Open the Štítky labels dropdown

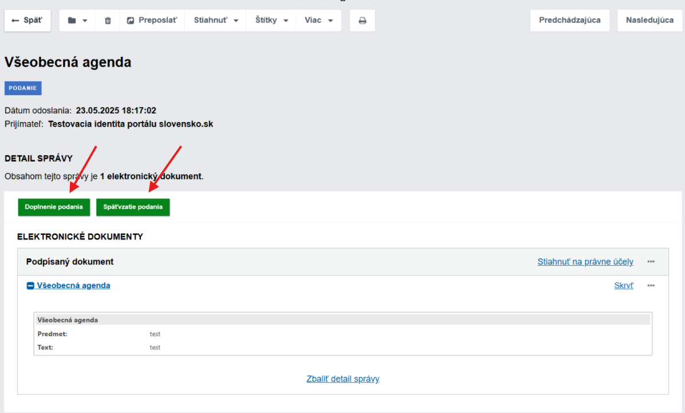coord(271,21)
